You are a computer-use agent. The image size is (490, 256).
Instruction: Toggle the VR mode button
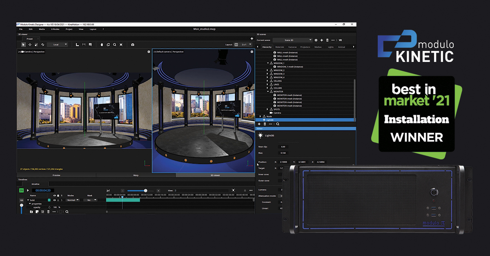[340, 40]
